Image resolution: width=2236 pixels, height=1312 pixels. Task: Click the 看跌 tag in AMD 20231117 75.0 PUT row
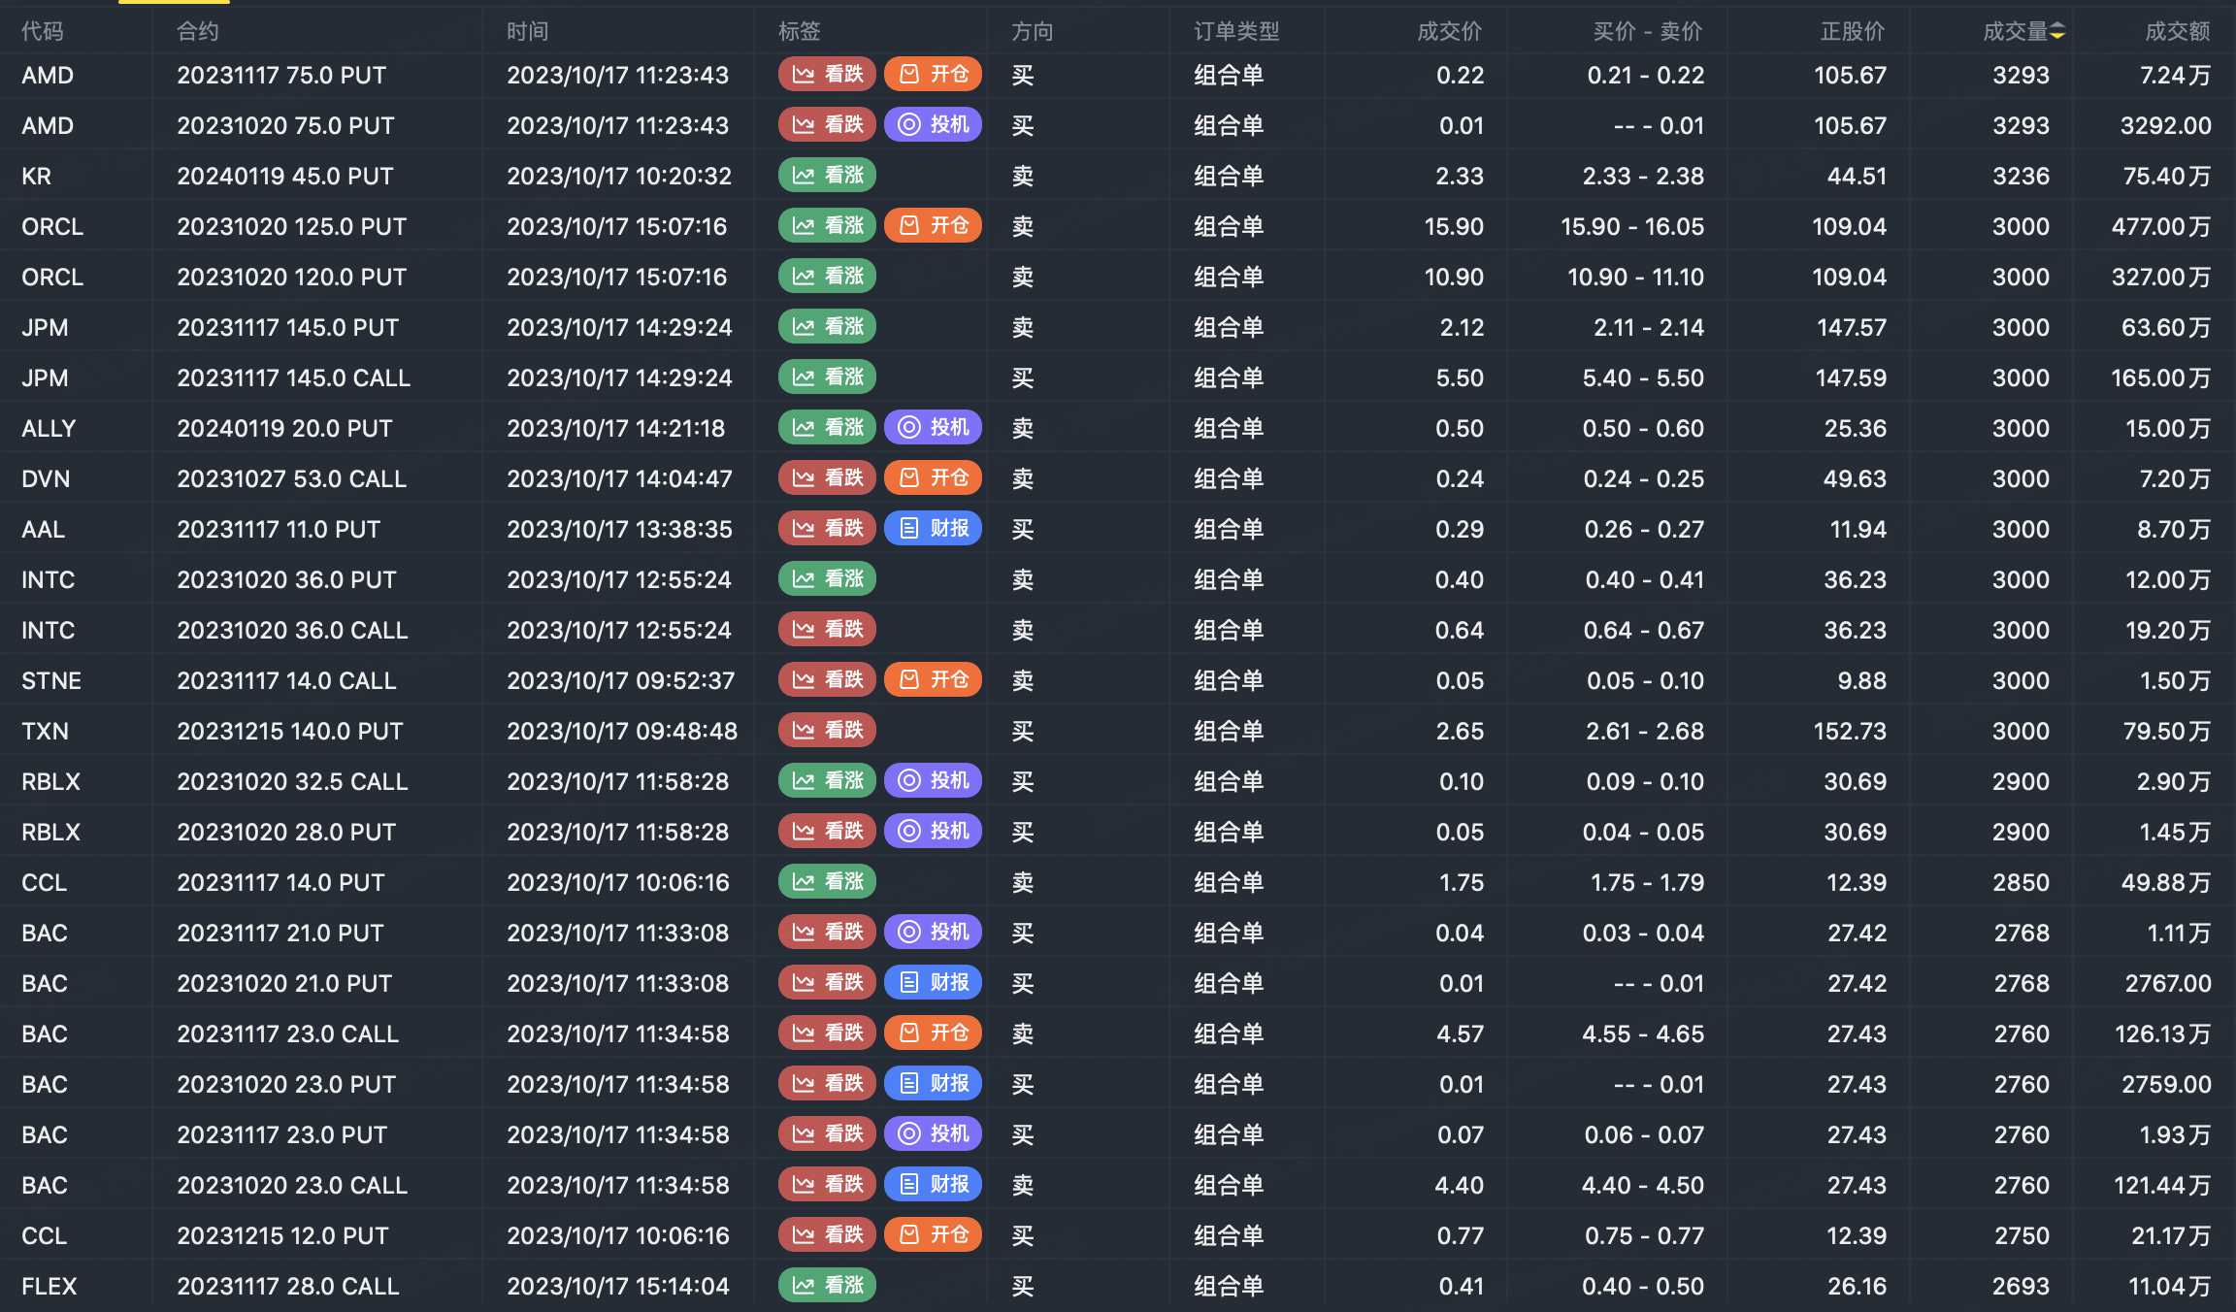click(828, 75)
